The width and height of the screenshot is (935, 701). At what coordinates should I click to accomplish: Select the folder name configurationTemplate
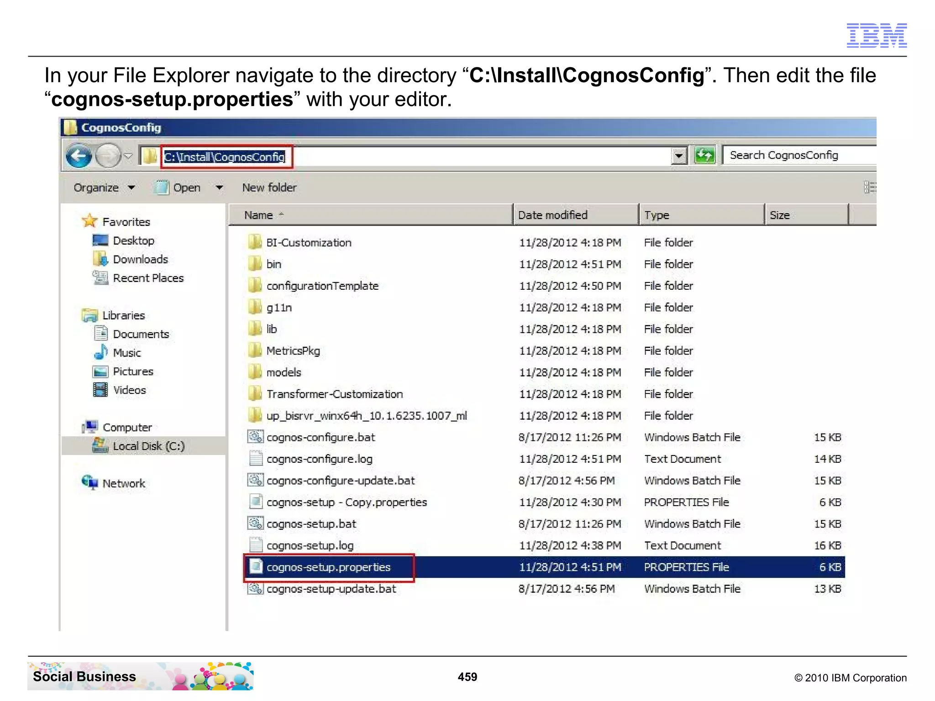[x=322, y=286]
